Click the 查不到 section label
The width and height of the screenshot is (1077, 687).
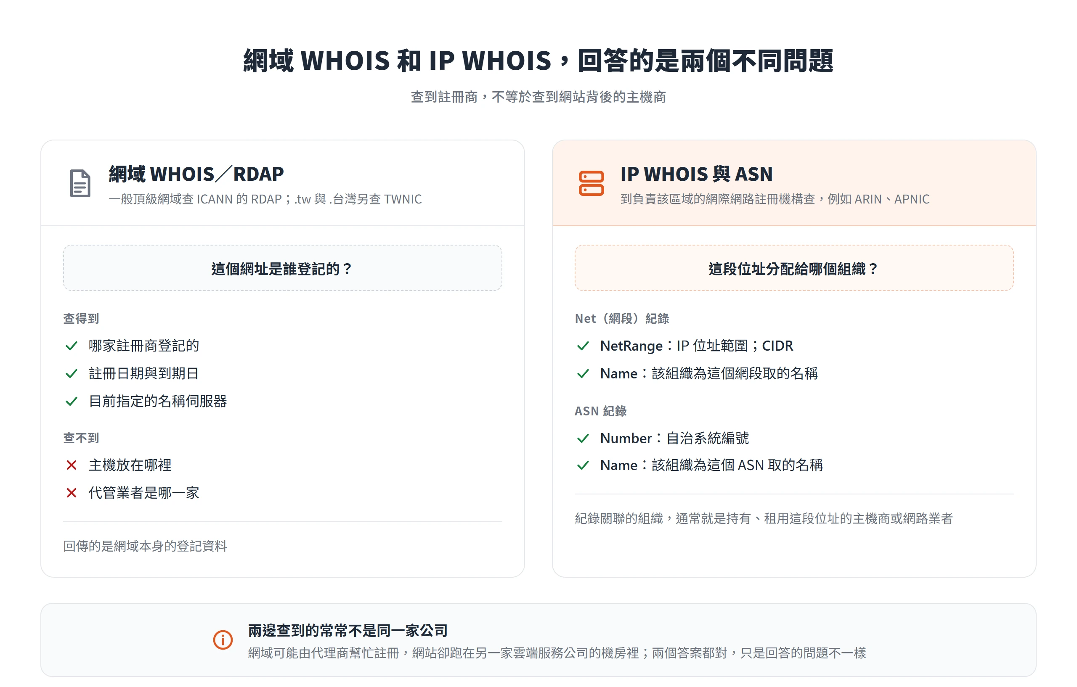click(81, 438)
